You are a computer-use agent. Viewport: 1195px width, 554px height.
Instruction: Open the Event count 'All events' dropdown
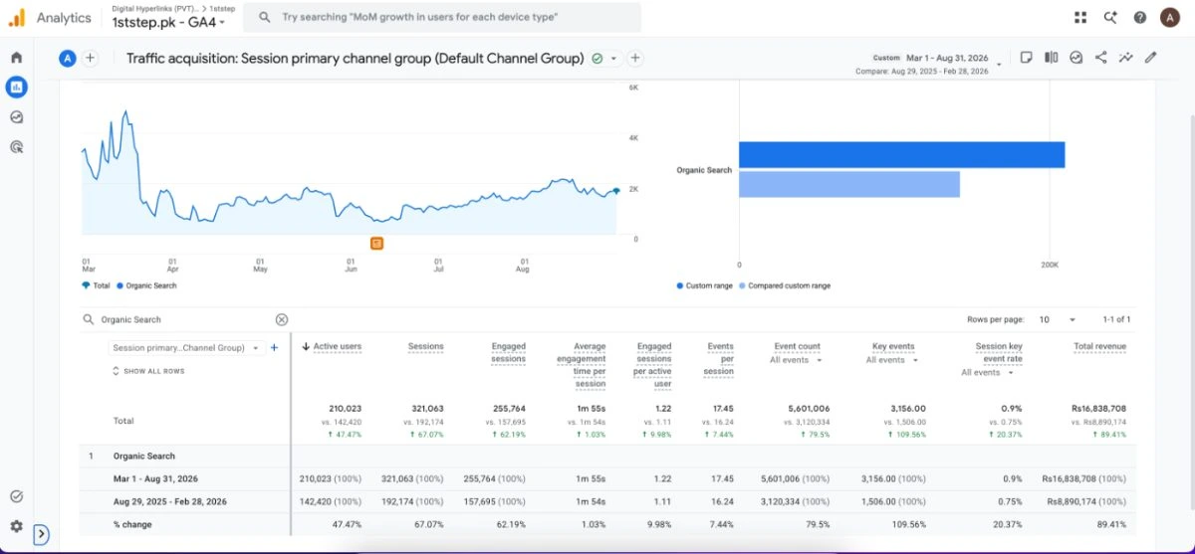pos(797,360)
